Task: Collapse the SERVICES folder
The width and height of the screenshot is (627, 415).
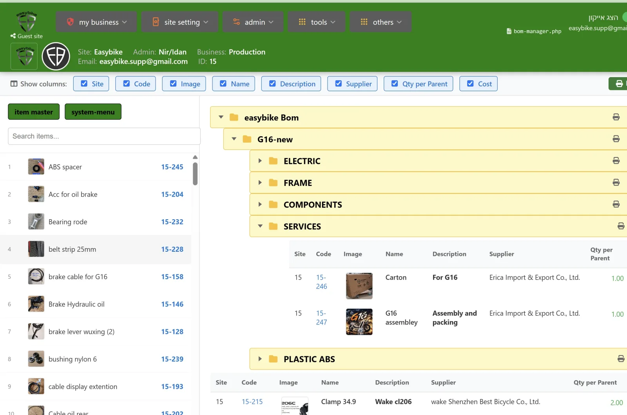Action: [260, 226]
